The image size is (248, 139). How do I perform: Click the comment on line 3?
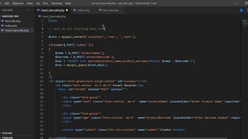pos(77,29)
